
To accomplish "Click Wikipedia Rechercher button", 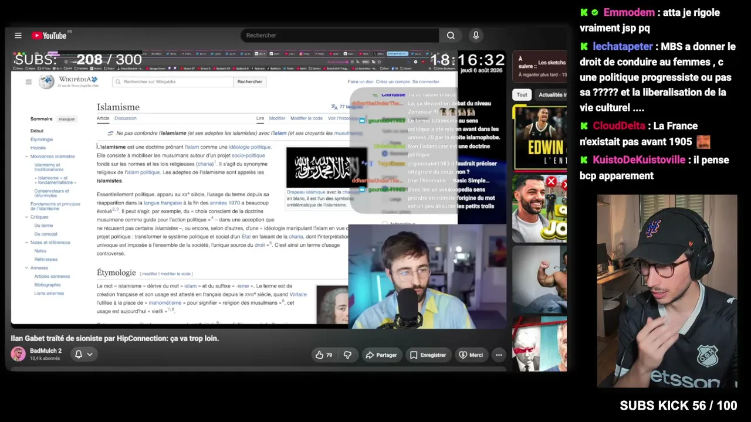I will pyautogui.click(x=249, y=82).
